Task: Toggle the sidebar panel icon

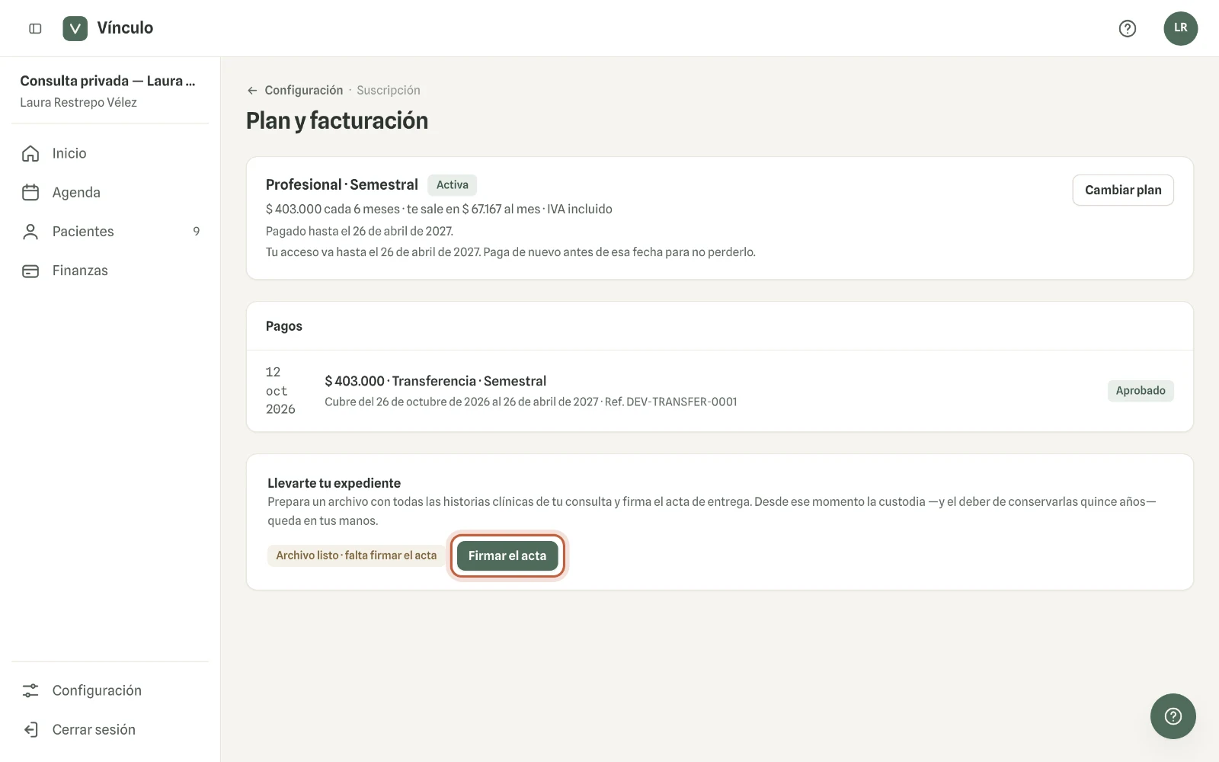Action: pyautogui.click(x=35, y=28)
